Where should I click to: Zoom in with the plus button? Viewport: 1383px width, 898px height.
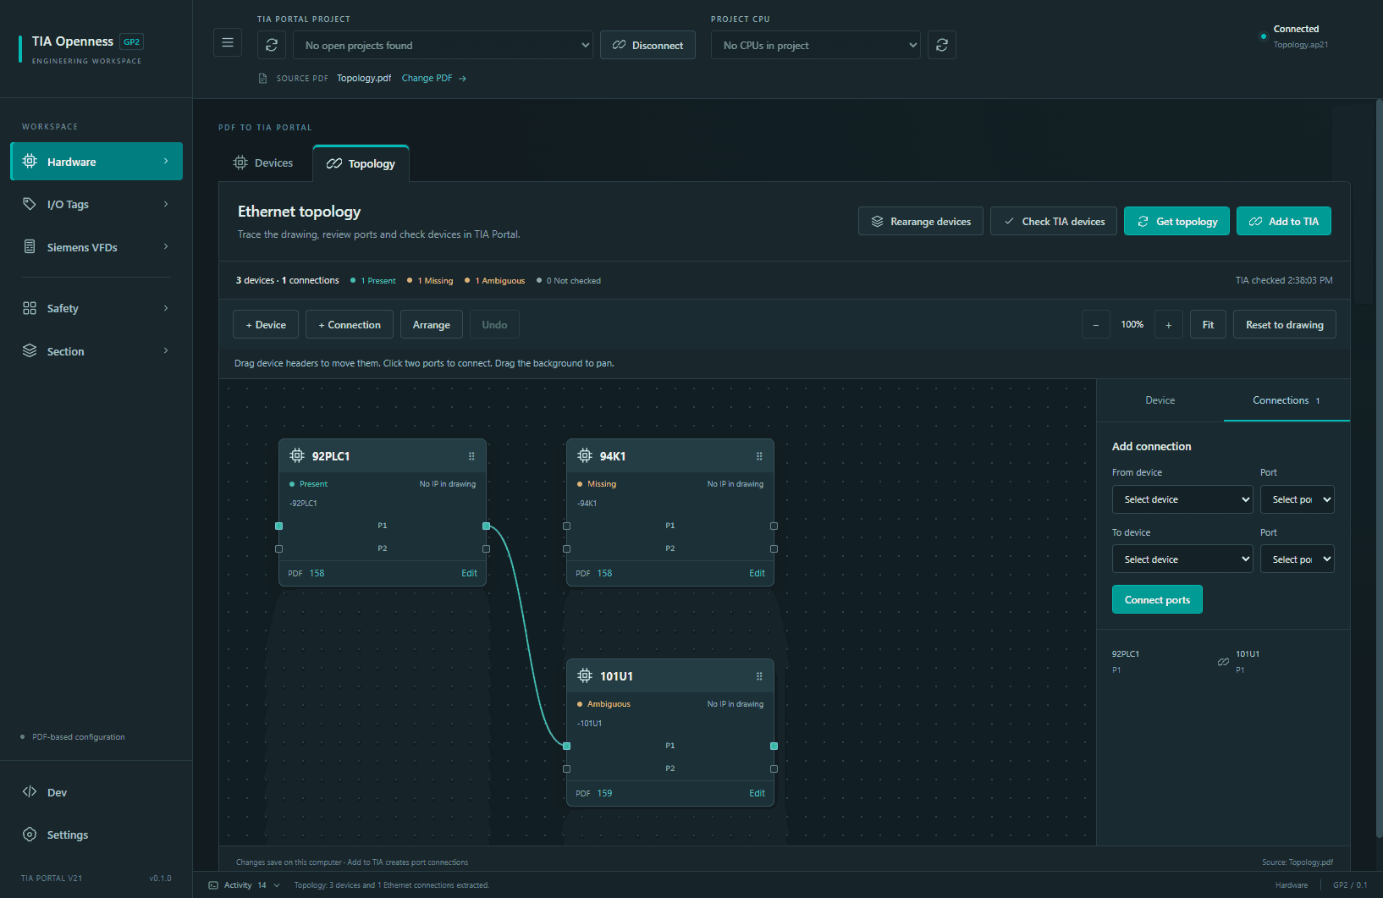click(x=1169, y=325)
